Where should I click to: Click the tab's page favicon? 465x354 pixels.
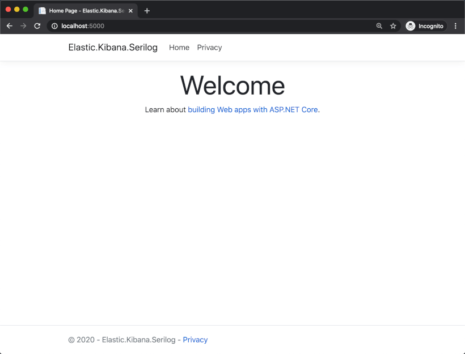(x=42, y=11)
